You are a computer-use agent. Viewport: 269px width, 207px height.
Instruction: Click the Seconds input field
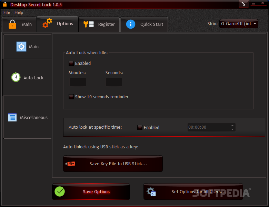114,82
